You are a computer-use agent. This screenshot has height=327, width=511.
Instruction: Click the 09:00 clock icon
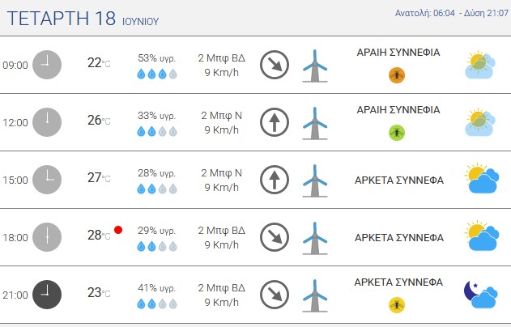point(47,65)
